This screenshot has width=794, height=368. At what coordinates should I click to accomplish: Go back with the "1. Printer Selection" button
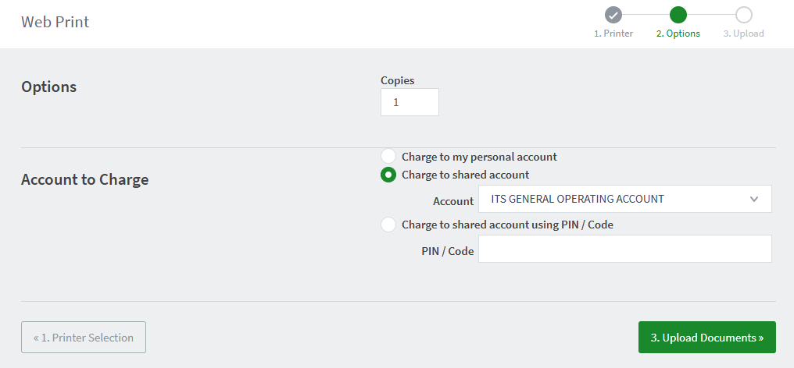tap(84, 338)
